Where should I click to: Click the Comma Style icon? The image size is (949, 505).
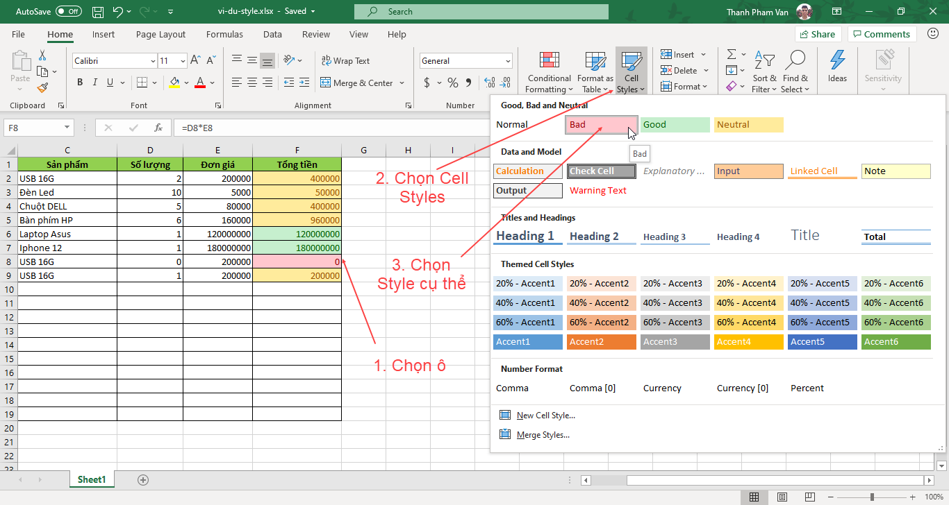point(469,83)
